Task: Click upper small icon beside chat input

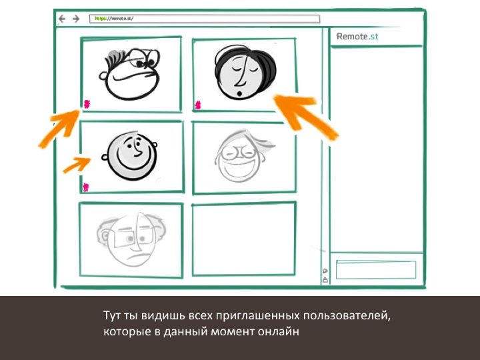Action: point(325,271)
